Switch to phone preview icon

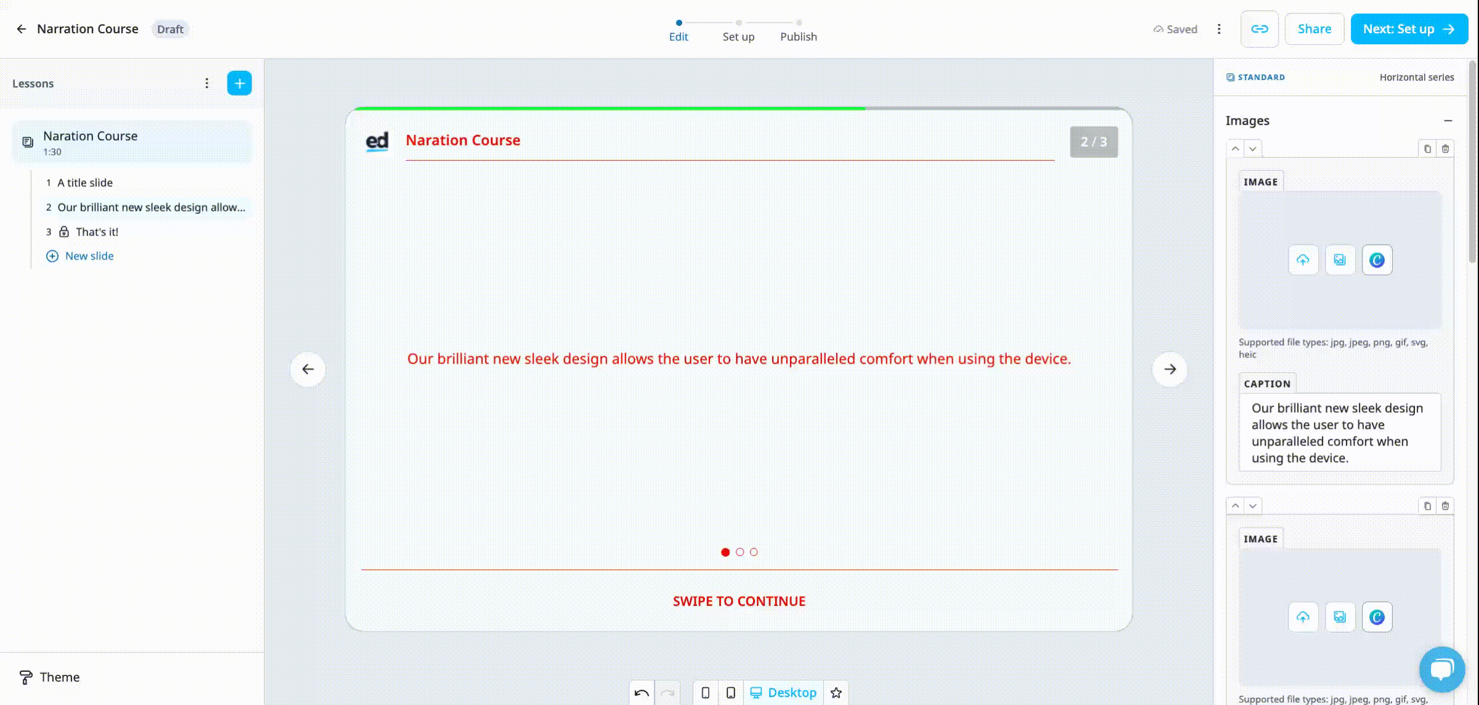706,693
